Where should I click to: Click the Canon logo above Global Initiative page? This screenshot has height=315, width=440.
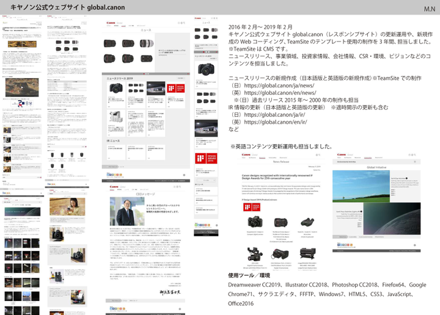341,154
